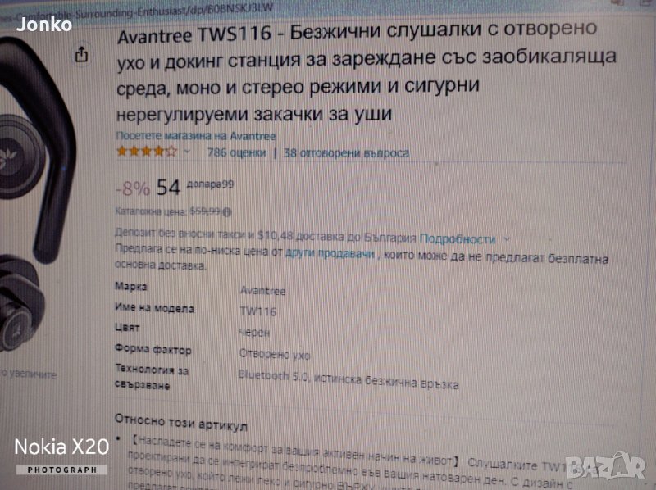Click the Относно този артикул heading
656x490 pixels.
[181, 423]
